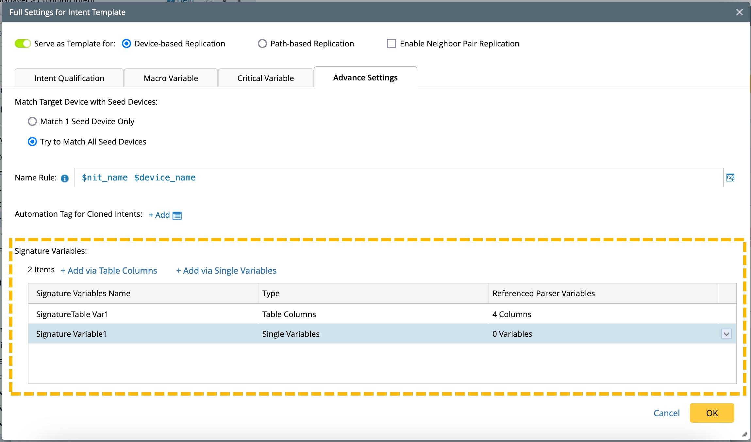Choose Match 1 Seed Device Only
The image size is (751, 442).
pos(32,121)
